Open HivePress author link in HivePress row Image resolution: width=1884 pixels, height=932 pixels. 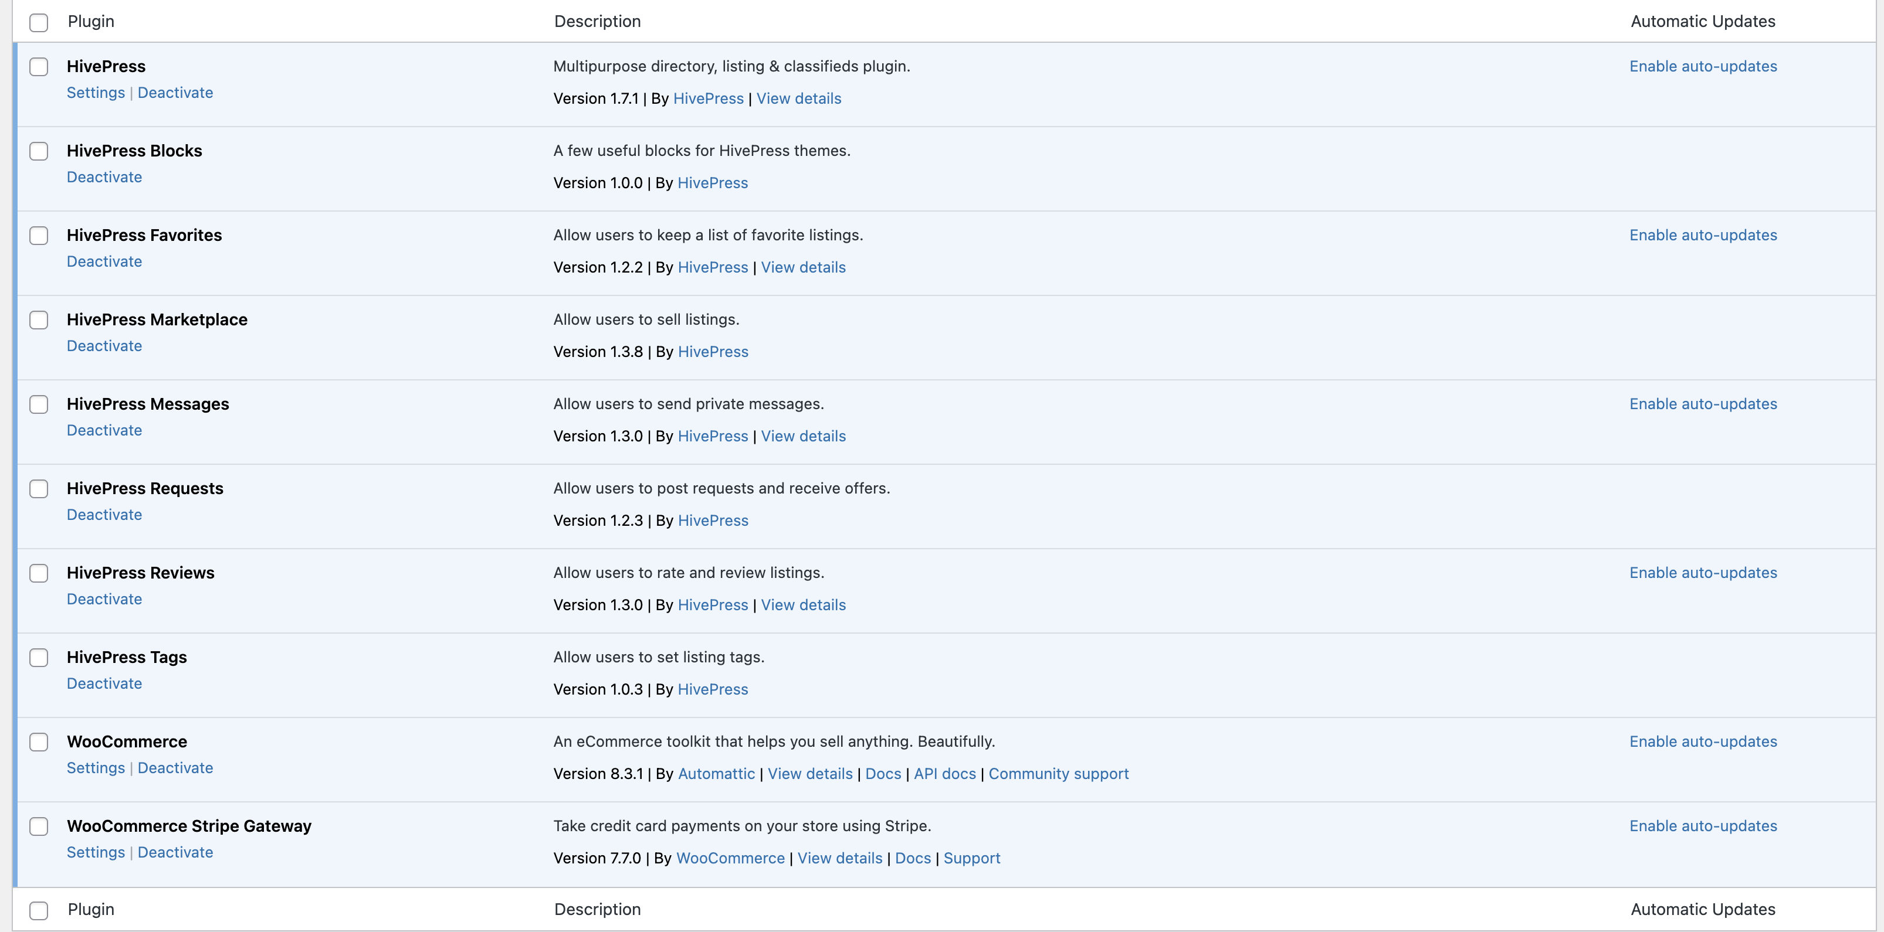[x=708, y=98]
